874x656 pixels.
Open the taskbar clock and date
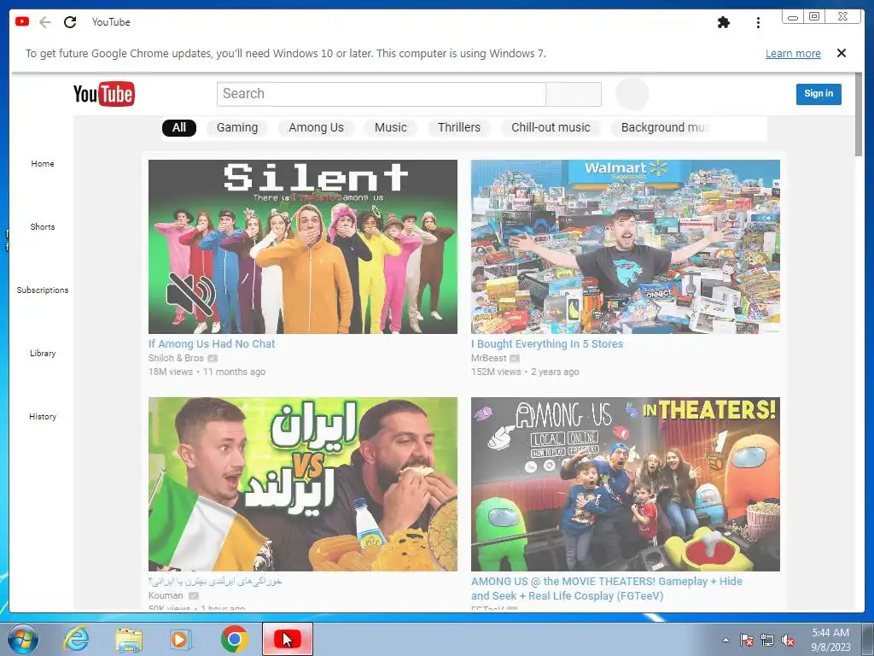[830, 640]
